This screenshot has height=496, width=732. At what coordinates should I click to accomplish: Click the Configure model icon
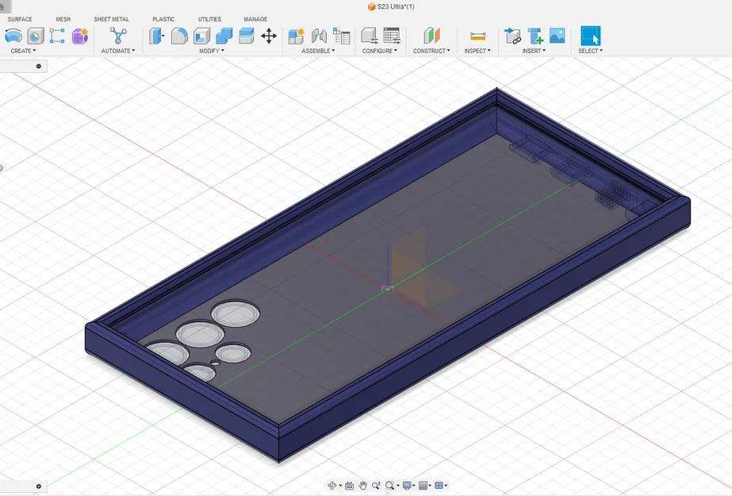(369, 36)
